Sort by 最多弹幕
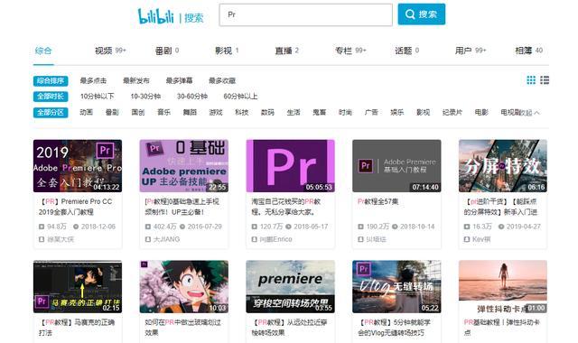Viewport: 578px width, 343px height. point(179,80)
